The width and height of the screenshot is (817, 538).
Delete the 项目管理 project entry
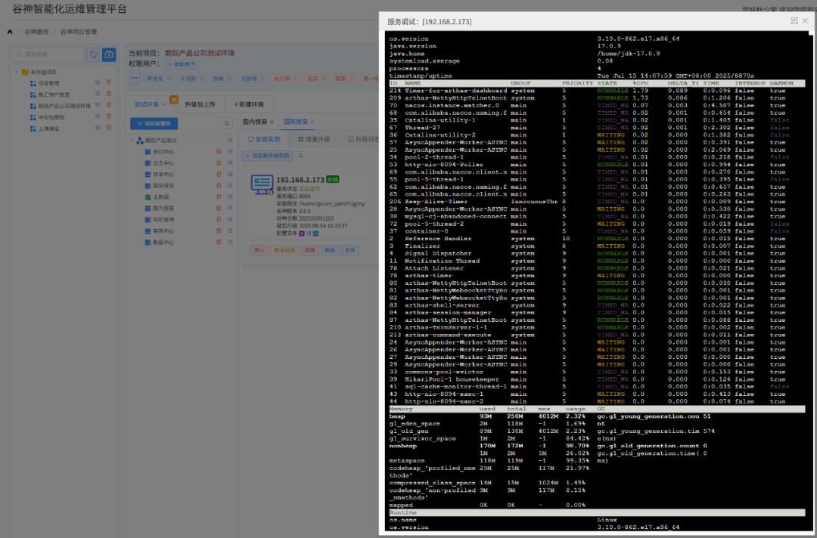tap(109, 82)
